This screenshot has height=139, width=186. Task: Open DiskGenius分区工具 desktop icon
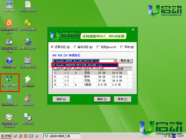click(x=10, y=23)
